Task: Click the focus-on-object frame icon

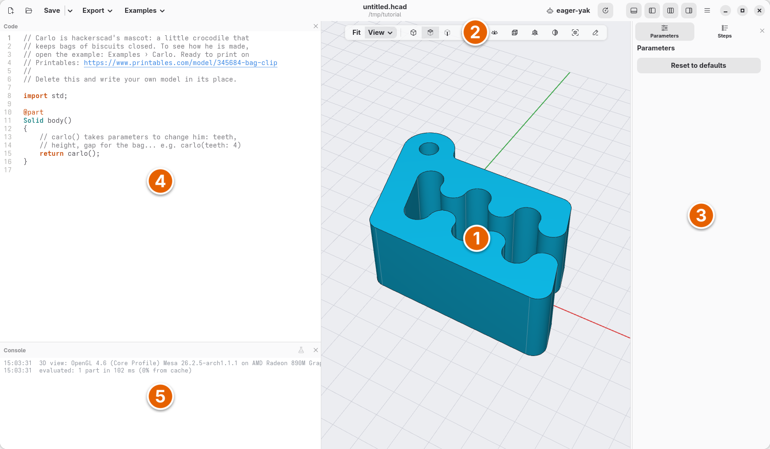Action: pyautogui.click(x=575, y=33)
